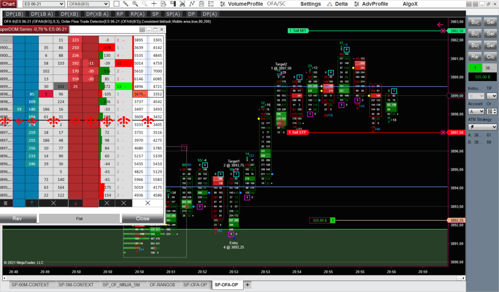This screenshot has height=292, width=499.
Task: Click the Chart button at top-left
Action: 9,4
